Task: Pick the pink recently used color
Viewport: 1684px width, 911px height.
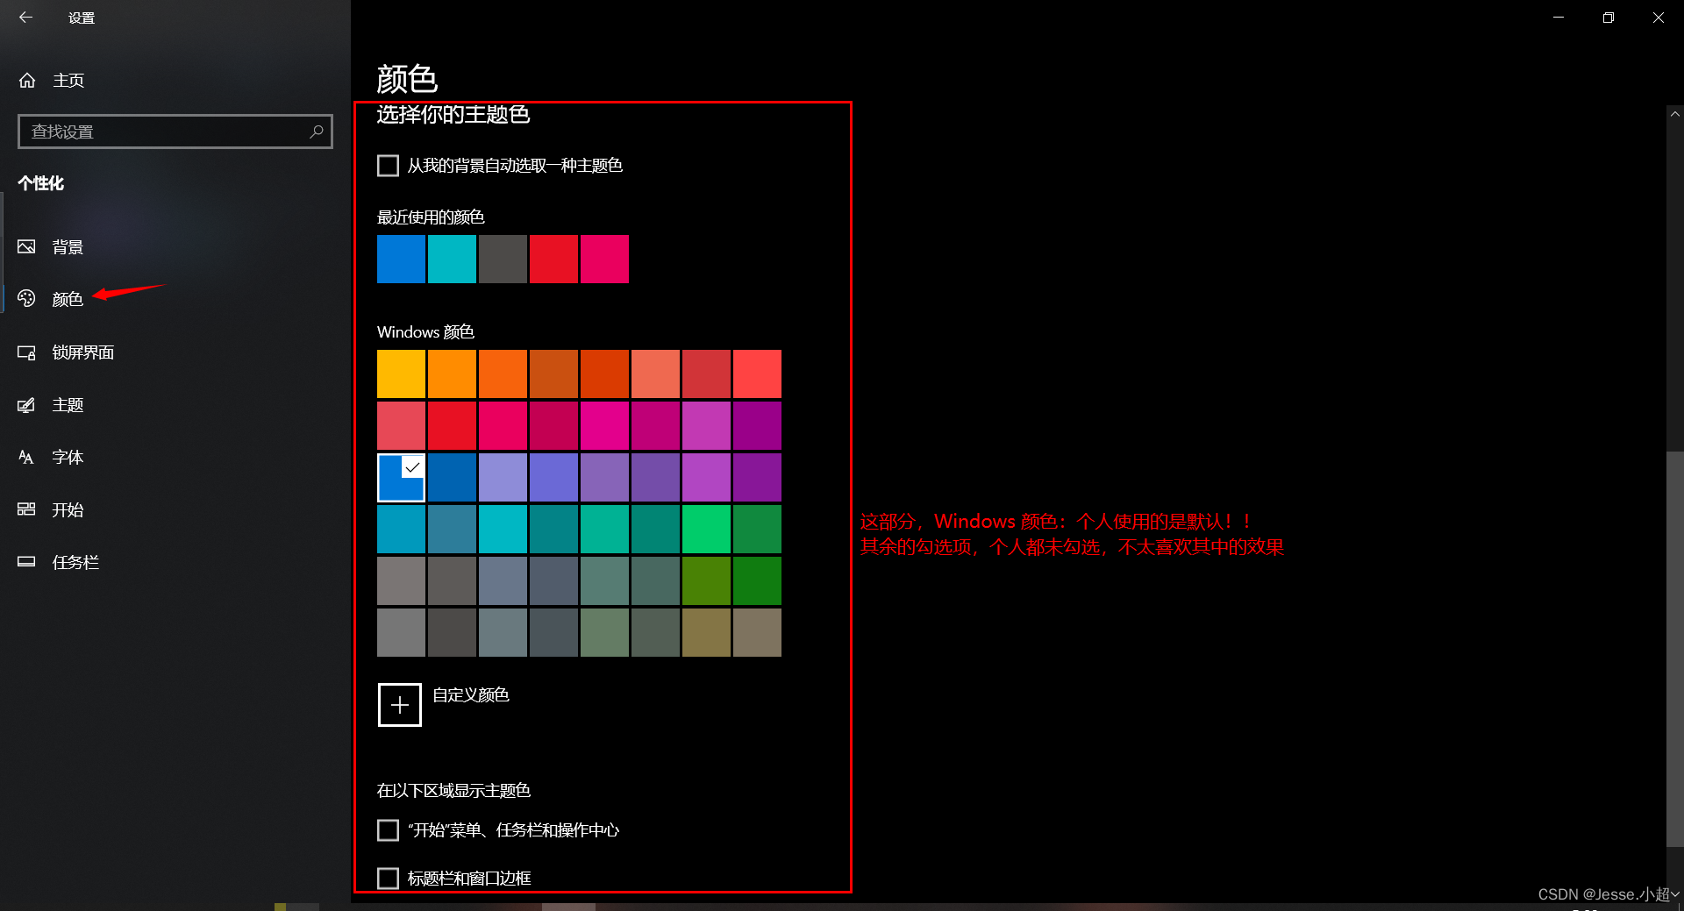Action: 604,259
